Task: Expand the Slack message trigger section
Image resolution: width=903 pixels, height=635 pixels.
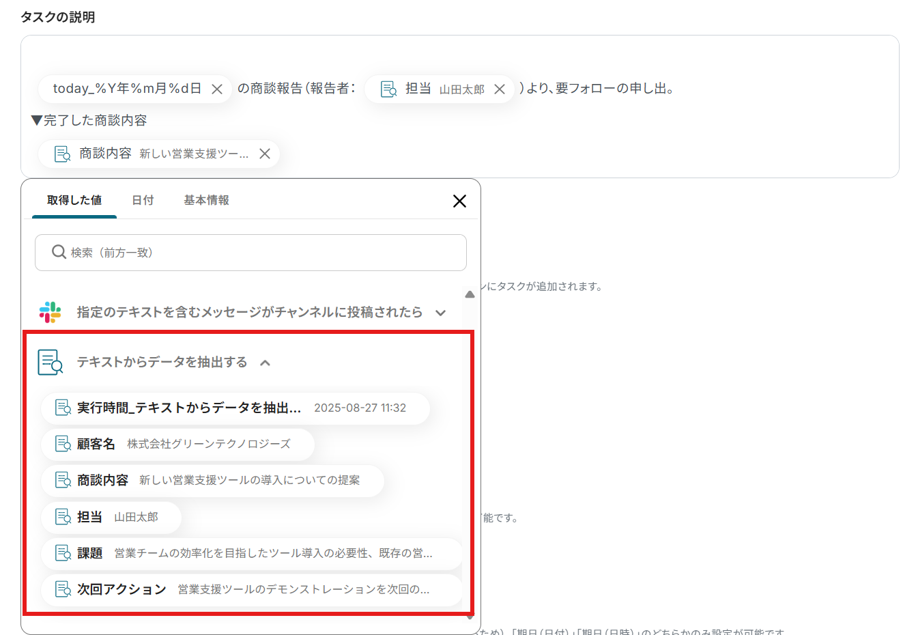Action: (x=440, y=313)
